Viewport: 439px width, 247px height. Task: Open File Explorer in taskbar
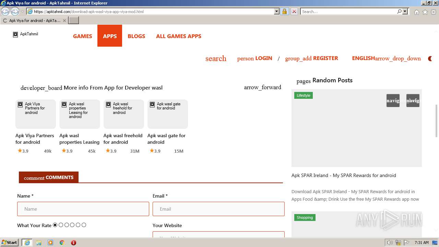pos(39,243)
